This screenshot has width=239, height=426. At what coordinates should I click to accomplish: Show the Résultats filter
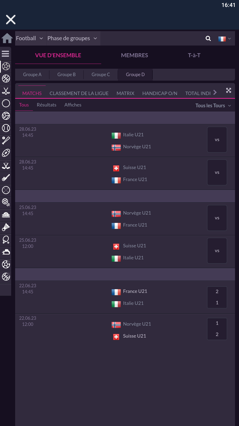click(46, 105)
